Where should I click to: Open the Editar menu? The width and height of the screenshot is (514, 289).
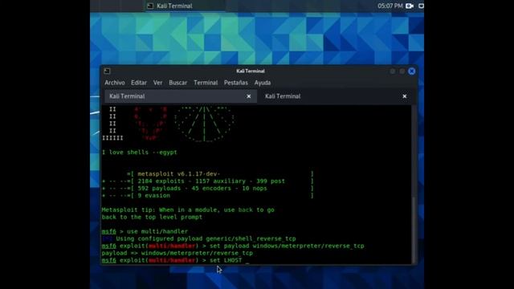point(139,83)
